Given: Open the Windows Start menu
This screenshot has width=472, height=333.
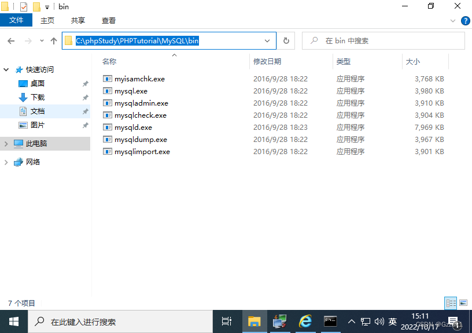Looking at the screenshot, I should pos(14,321).
